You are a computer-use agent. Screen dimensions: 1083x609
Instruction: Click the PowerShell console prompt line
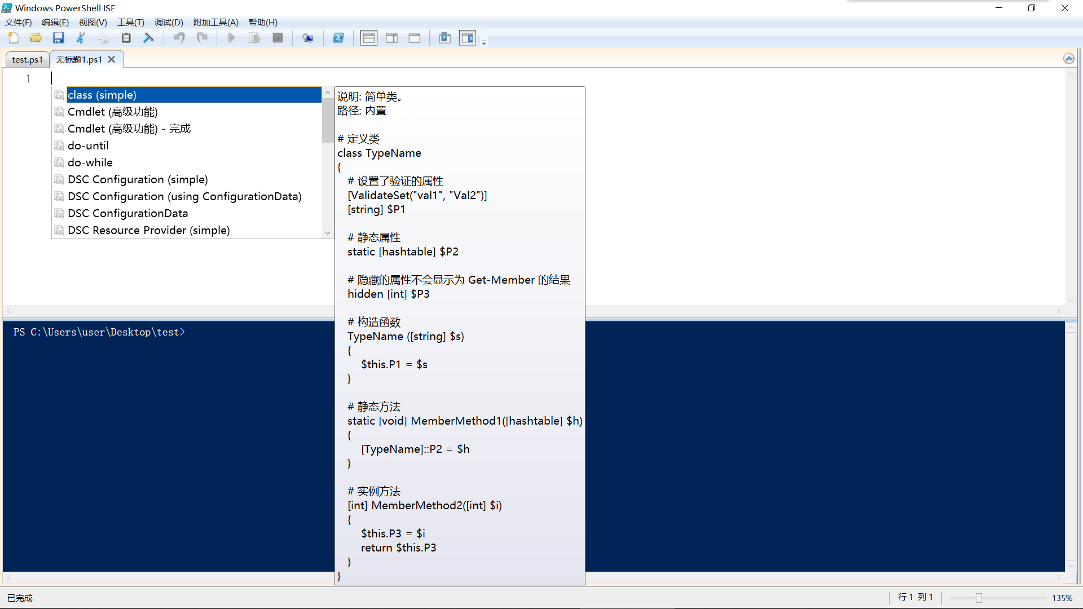click(x=99, y=332)
